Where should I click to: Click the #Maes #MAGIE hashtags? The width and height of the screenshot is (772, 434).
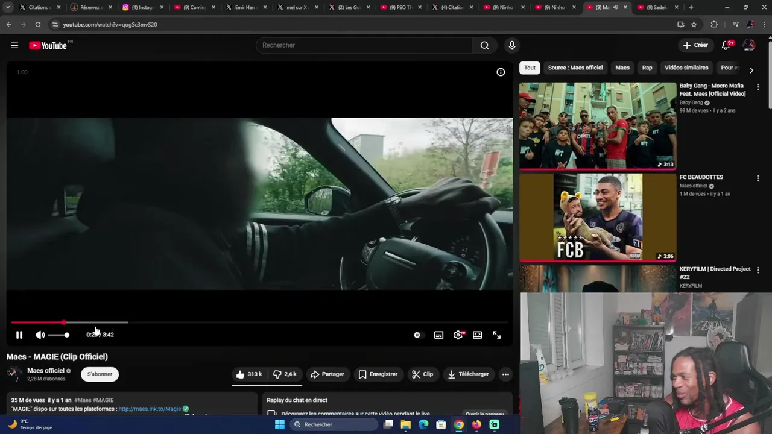pyautogui.click(x=93, y=400)
